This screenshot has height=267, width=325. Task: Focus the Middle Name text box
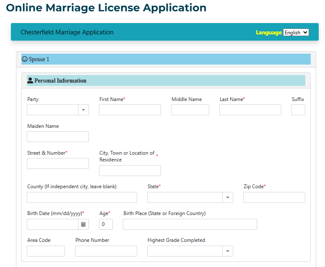point(190,110)
